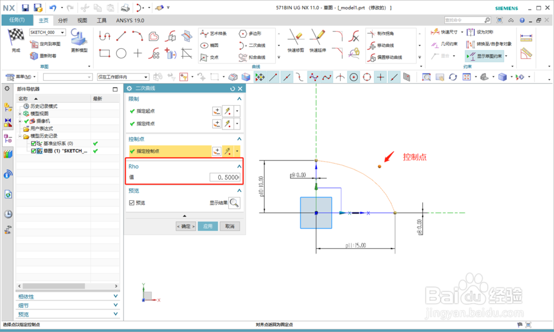Select the Rectangle sketch tool
The height and width of the screenshot is (332, 554).
coord(105,53)
